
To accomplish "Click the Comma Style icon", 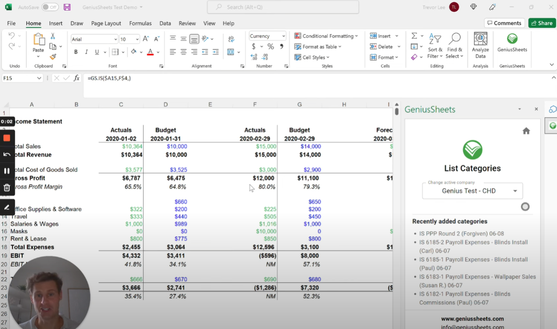I will [282, 47].
